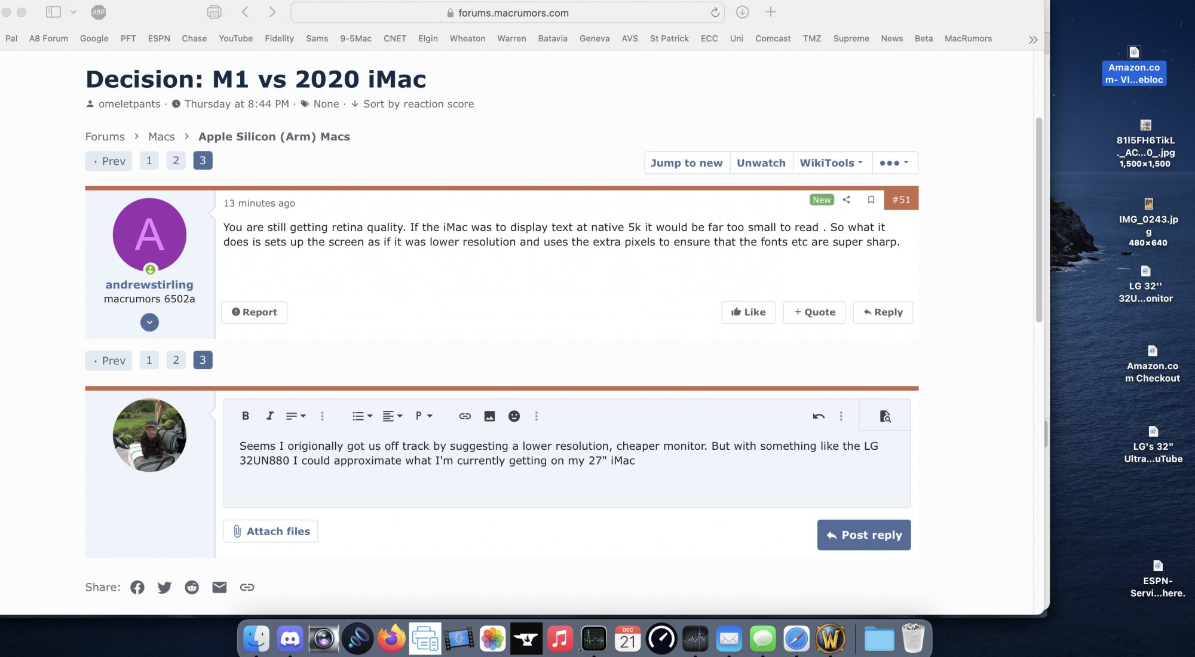Toggle Unwatch for this thread
The image size is (1195, 657).
761,163
